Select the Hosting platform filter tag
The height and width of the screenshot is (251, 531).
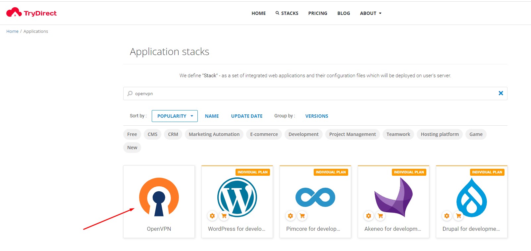tap(439, 134)
